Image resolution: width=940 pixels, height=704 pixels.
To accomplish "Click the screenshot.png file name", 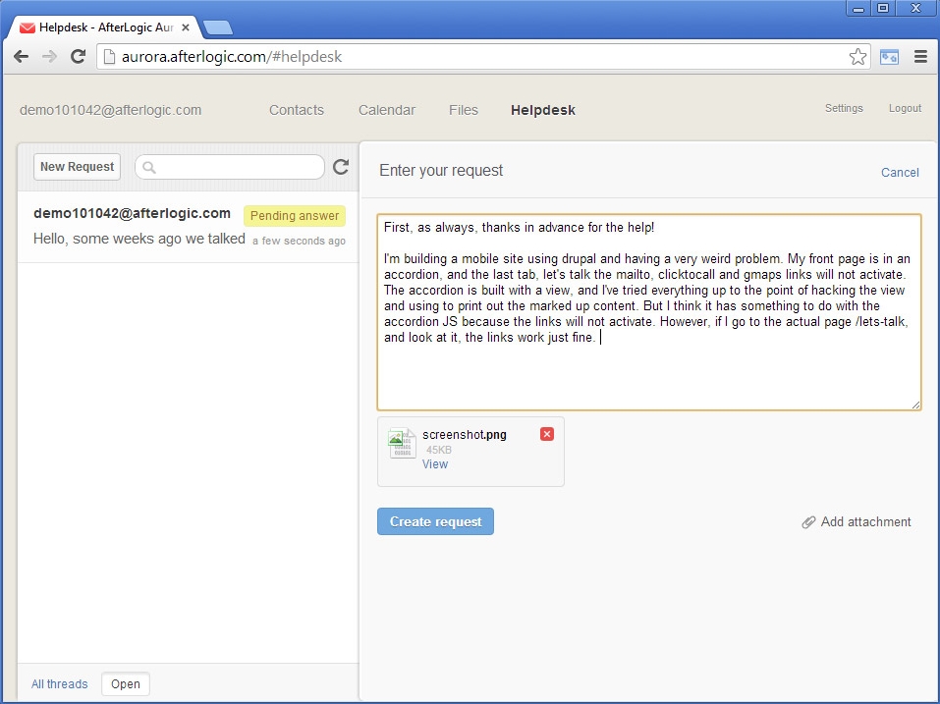I will coord(464,434).
